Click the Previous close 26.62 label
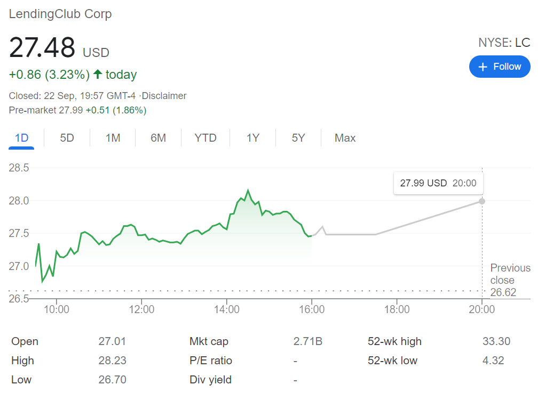553x393 pixels. tap(510, 280)
